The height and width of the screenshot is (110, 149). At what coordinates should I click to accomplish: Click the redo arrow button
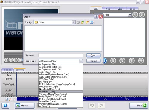pyautogui.click(x=101, y=105)
